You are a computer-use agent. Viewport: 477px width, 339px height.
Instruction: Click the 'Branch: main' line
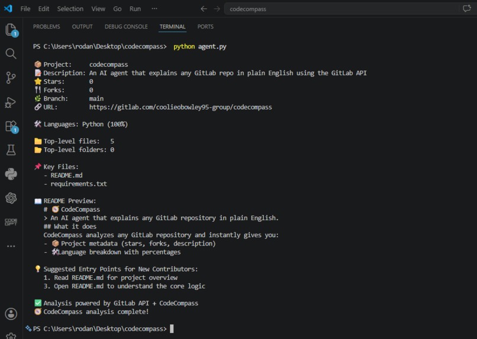69,99
